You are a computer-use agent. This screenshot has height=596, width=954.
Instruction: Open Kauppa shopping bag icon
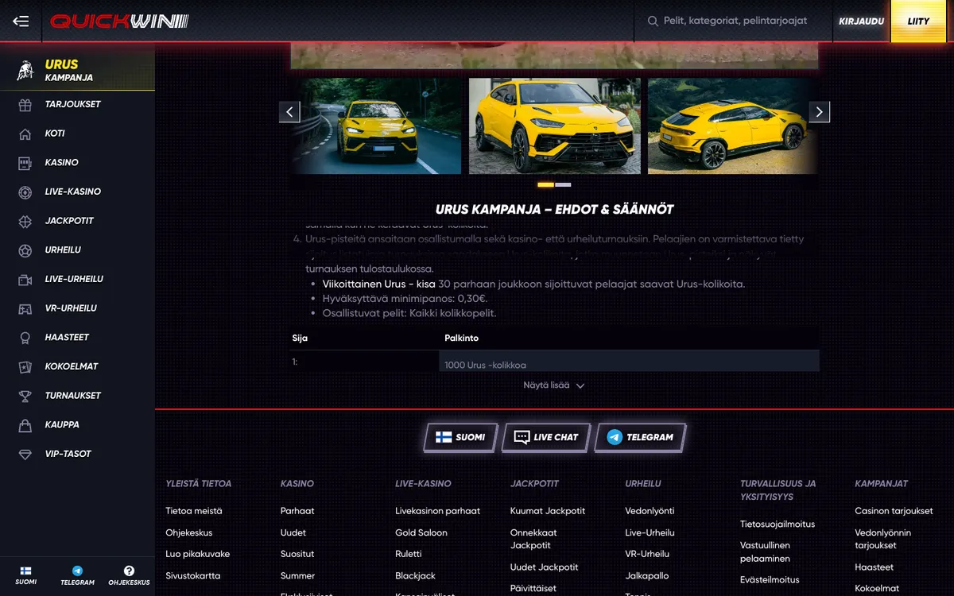click(x=25, y=425)
